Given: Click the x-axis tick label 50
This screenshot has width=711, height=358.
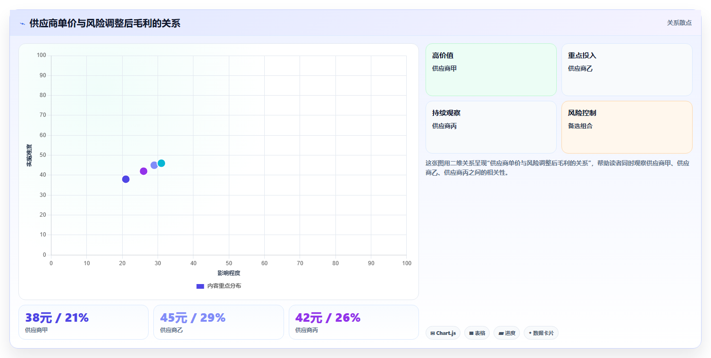Looking at the screenshot, I should click(229, 263).
